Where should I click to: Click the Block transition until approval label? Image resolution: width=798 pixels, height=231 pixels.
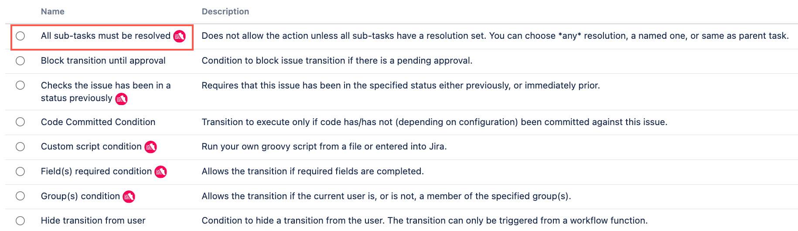[x=103, y=61]
